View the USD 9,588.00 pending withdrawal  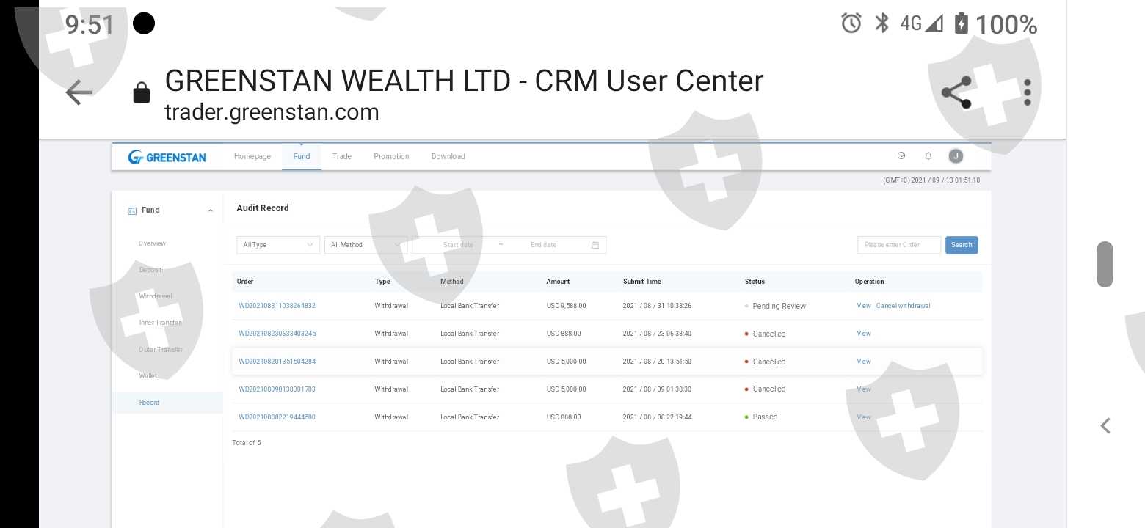pyautogui.click(x=864, y=306)
